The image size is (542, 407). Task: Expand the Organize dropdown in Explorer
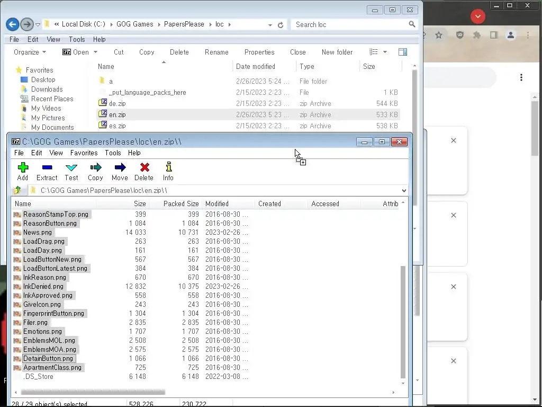point(44,52)
